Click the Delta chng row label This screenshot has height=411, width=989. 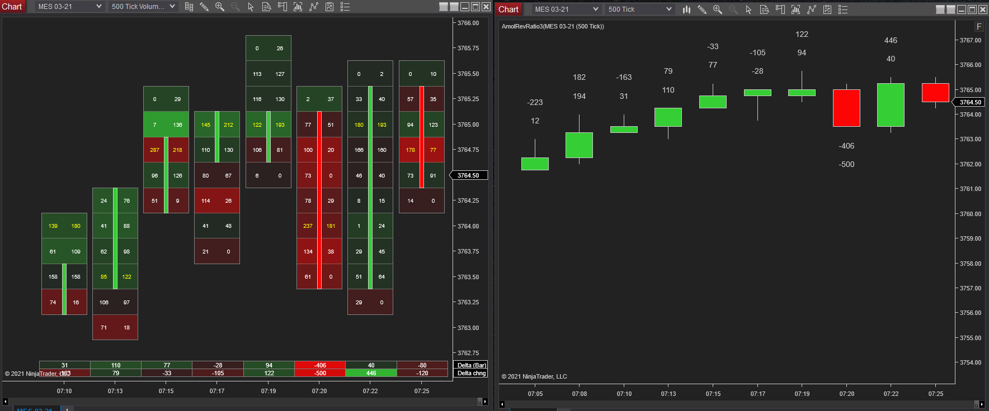point(472,373)
